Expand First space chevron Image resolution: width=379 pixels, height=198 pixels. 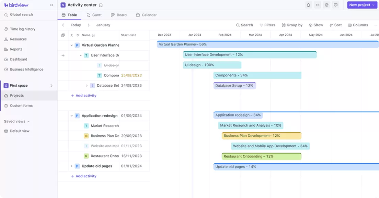(51, 86)
